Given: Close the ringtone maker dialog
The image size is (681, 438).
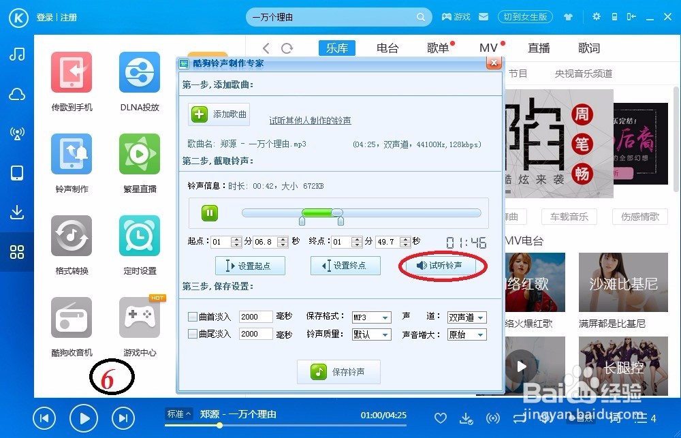Looking at the screenshot, I should tap(493, 63).
